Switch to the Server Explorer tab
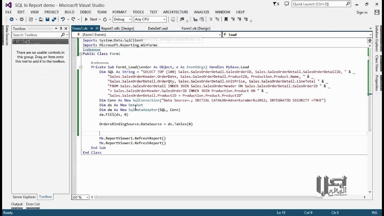Viewport: 384px width, 216px height. click(24, 197)
